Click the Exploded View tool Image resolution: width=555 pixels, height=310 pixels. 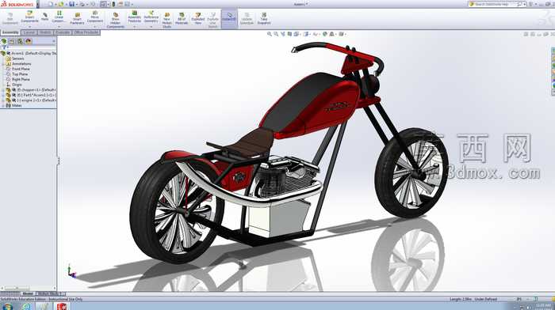pos(198,19)
